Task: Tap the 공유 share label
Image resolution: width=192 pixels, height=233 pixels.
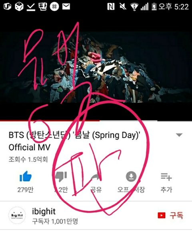Action: point(96,190)
